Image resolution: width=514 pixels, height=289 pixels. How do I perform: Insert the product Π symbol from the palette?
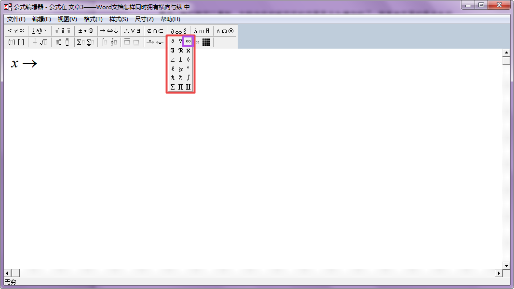[x=180, y=87]
